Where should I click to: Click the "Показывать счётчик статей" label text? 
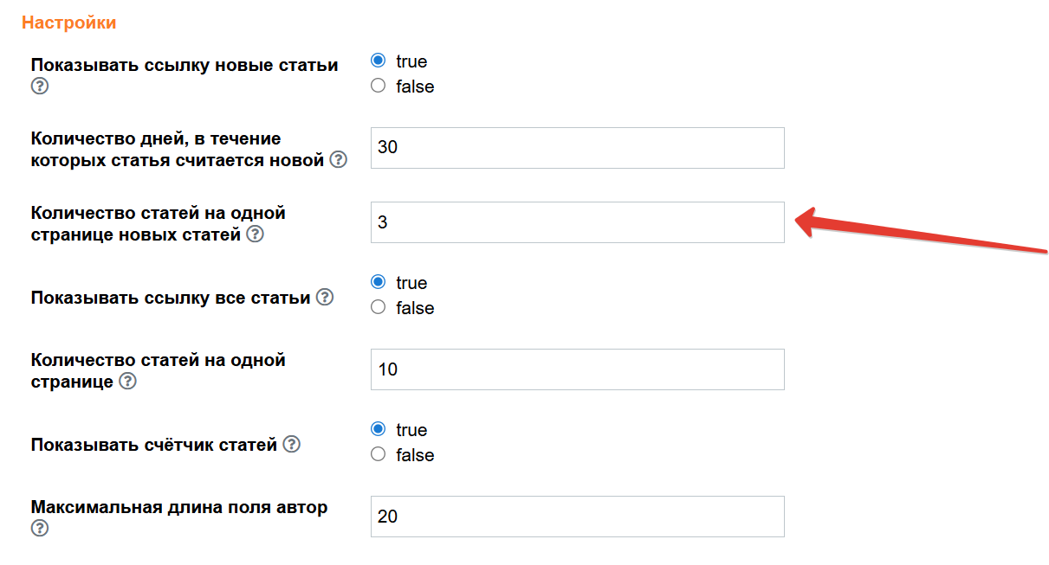pyautogui.click(x=154, y=445)
